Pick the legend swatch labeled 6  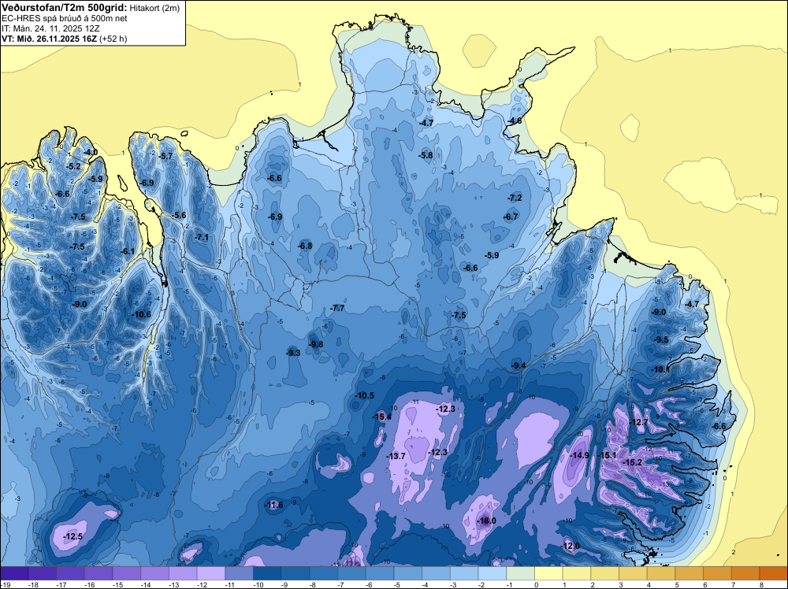[x=718, y=573]
